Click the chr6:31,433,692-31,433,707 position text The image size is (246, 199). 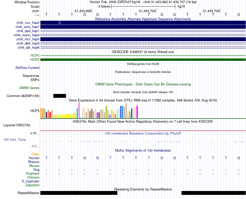[x=170, y=2]
